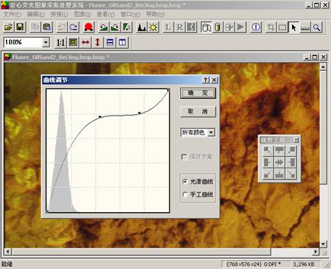Image resolution: width=331 pixels, height=269 pixels.
Task: Open the histogram tool icon
Action: (x=142, y=27)
